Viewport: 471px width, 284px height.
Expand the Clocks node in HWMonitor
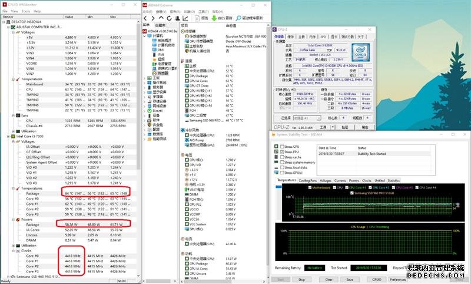click(14, 250)
